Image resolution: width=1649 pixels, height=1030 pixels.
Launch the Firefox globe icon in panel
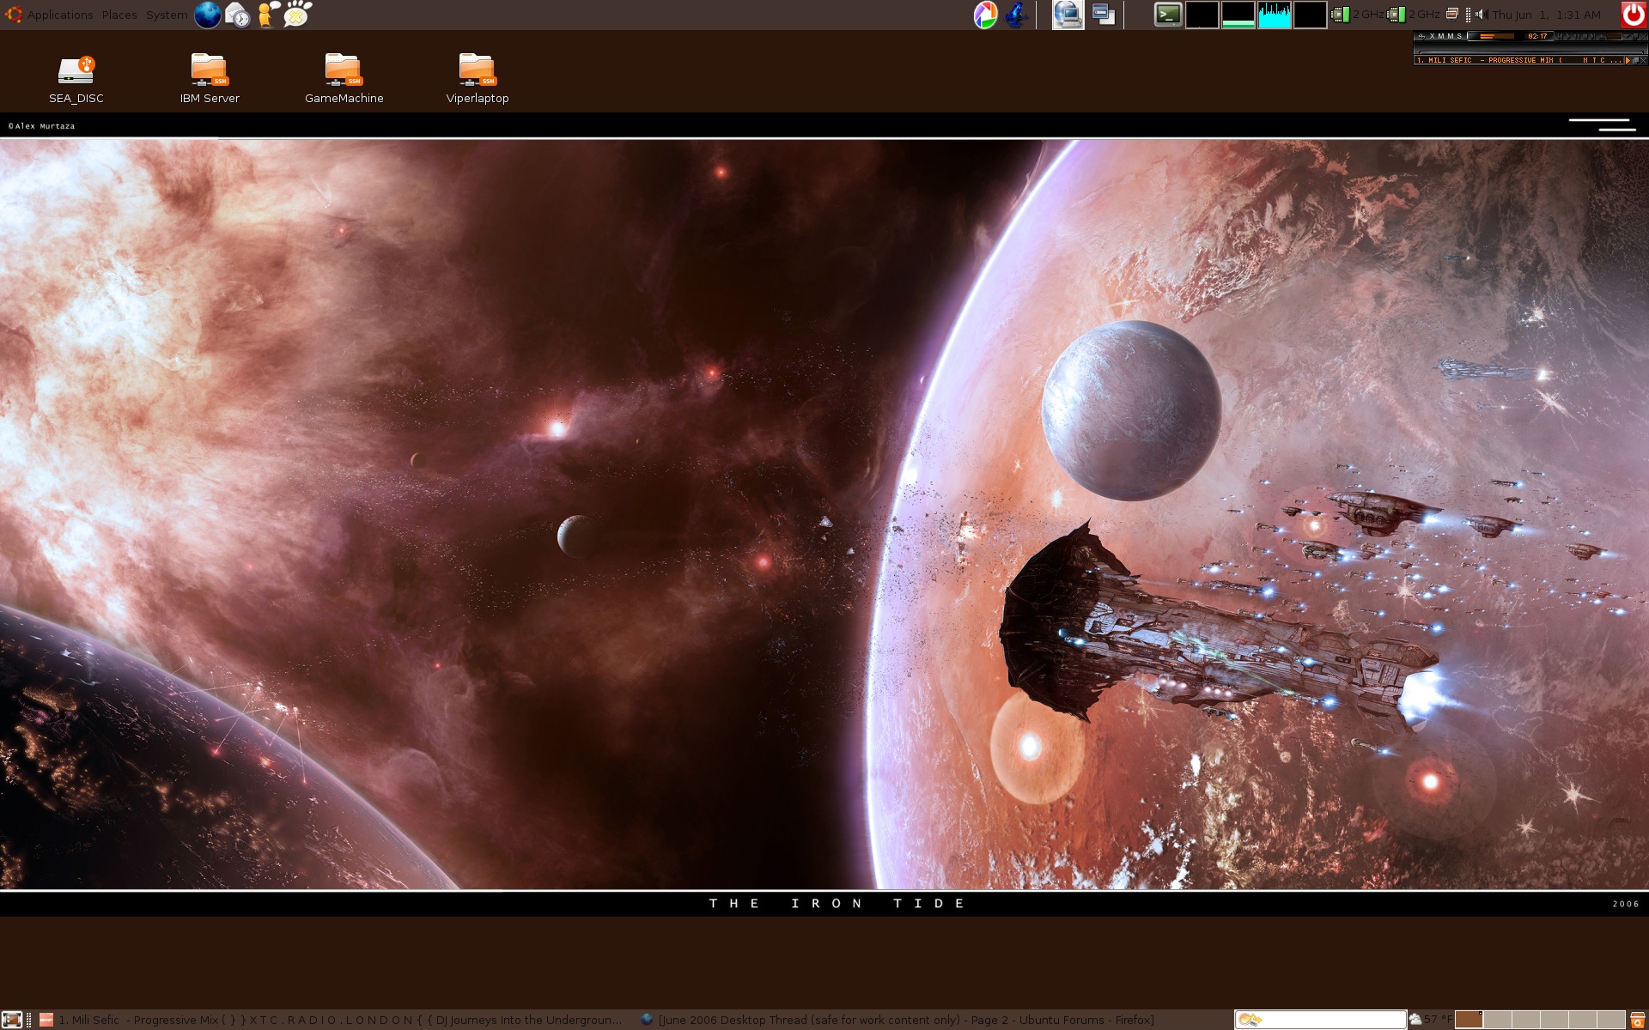click(x=207, y=15)
